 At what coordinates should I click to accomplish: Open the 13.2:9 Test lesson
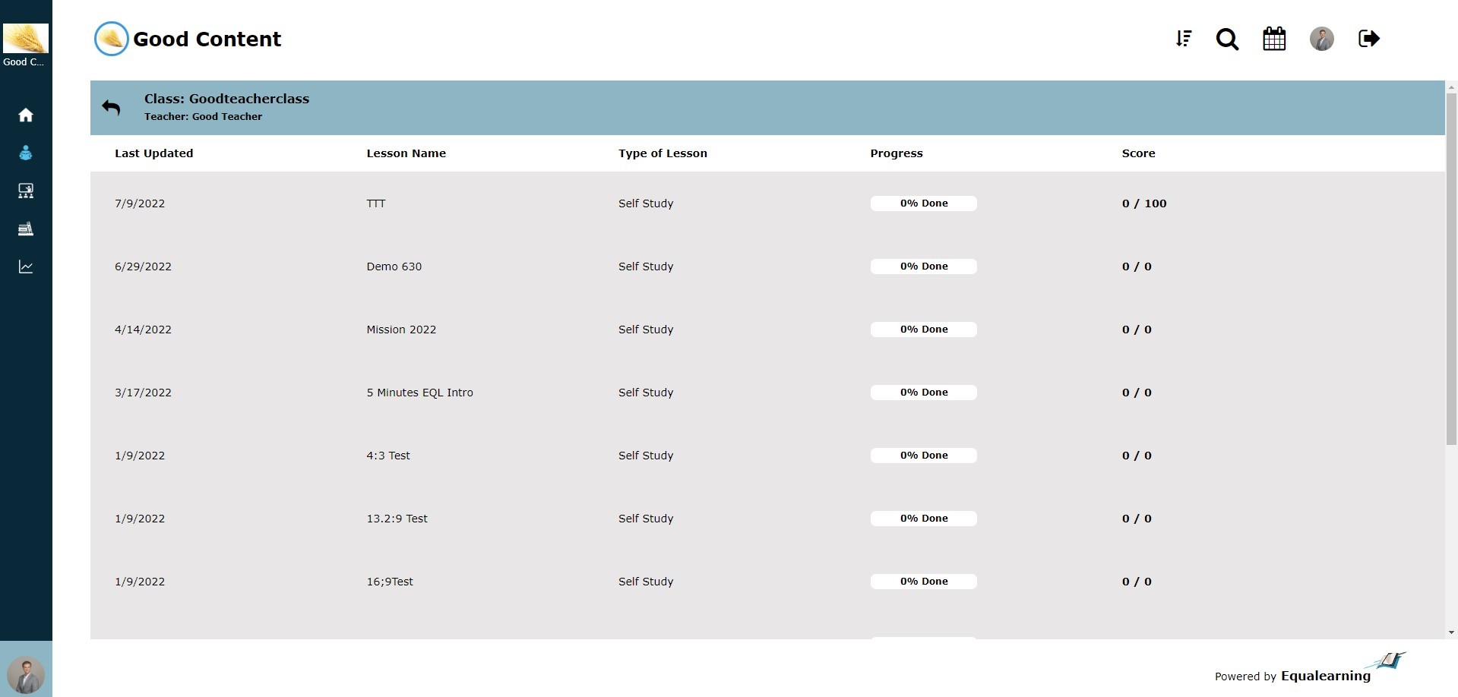coord(397,519)
